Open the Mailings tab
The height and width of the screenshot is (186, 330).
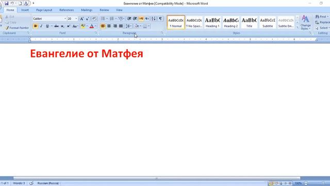point(87,10)
